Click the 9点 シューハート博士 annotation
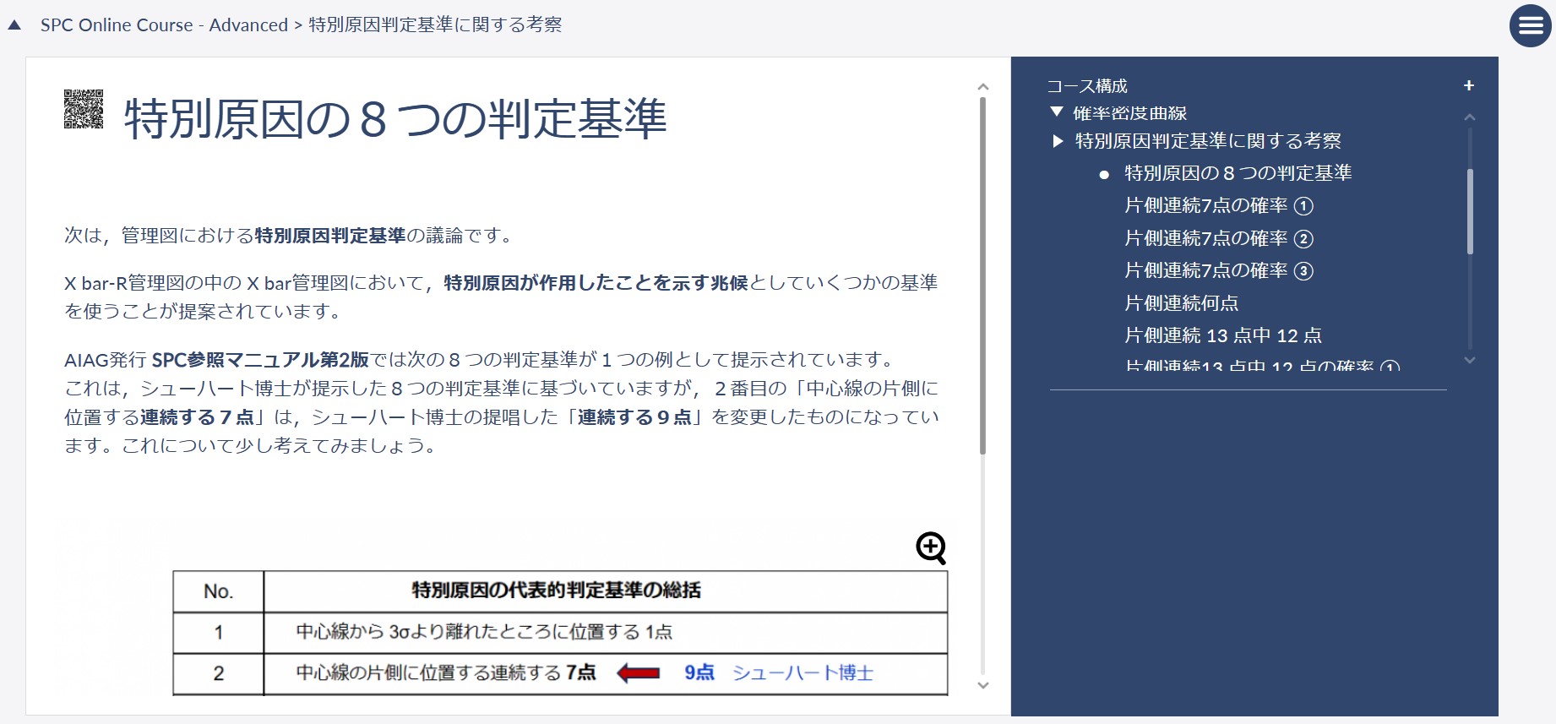The height and width of the screenshot is (724, 1556). pyautogui.click(x=778, y=672)
